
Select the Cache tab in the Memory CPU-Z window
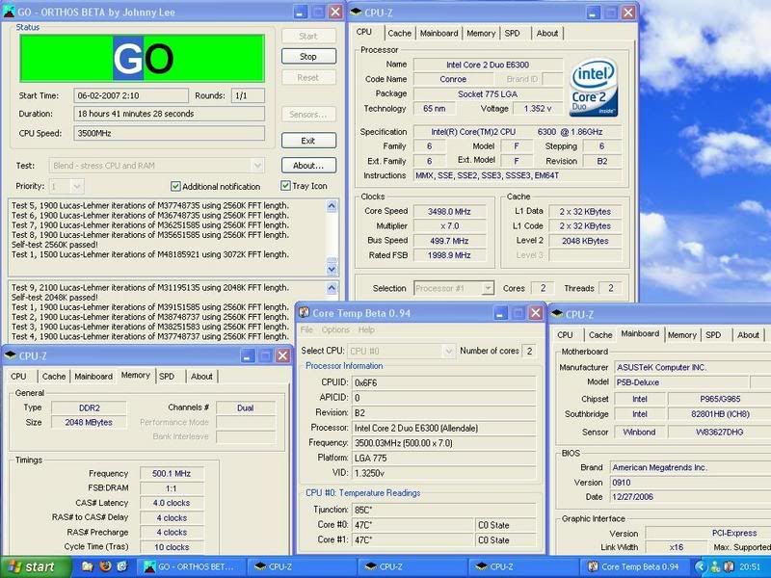(x=54, y=376)
